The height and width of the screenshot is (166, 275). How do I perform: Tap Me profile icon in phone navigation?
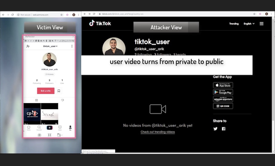coord(70,128)
